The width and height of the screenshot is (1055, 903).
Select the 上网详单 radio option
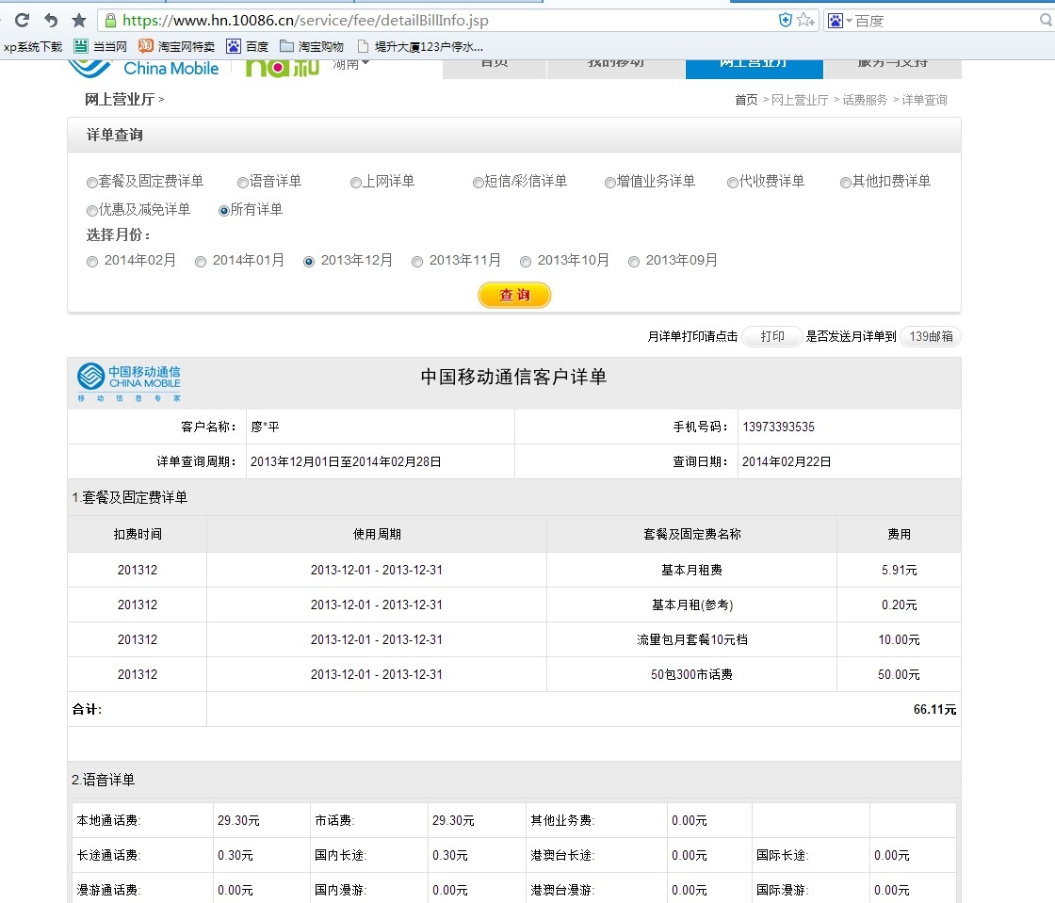click(356, 183)
